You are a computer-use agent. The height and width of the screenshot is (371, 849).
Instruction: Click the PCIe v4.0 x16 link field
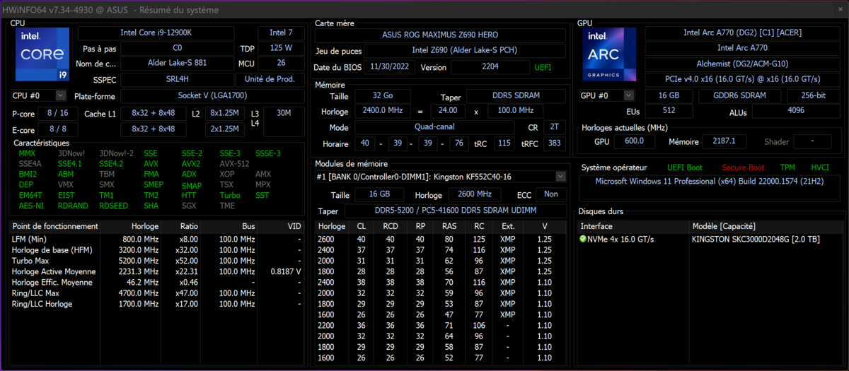click(742, 79)
